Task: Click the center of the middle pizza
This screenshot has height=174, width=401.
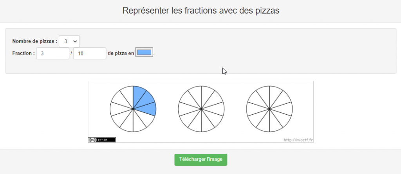Action: tap(201, 108)
